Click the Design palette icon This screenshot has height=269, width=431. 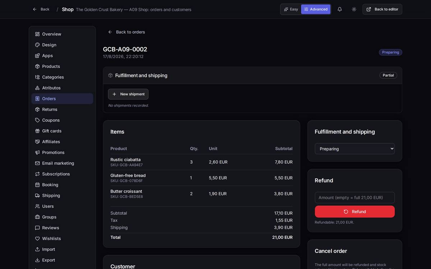37,45
